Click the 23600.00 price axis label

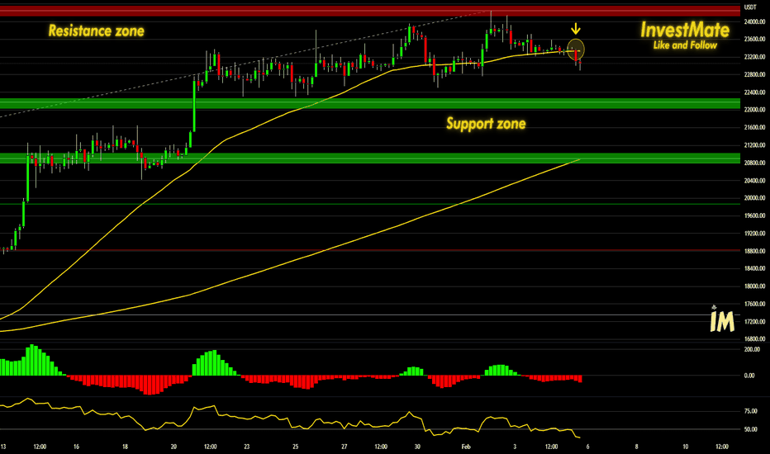(754, 40)
